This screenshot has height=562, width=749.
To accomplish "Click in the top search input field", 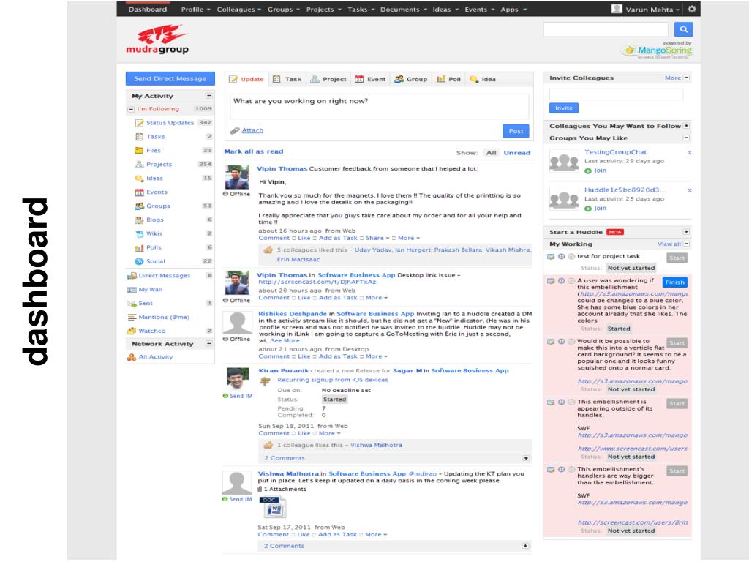I will click(606, 29).
